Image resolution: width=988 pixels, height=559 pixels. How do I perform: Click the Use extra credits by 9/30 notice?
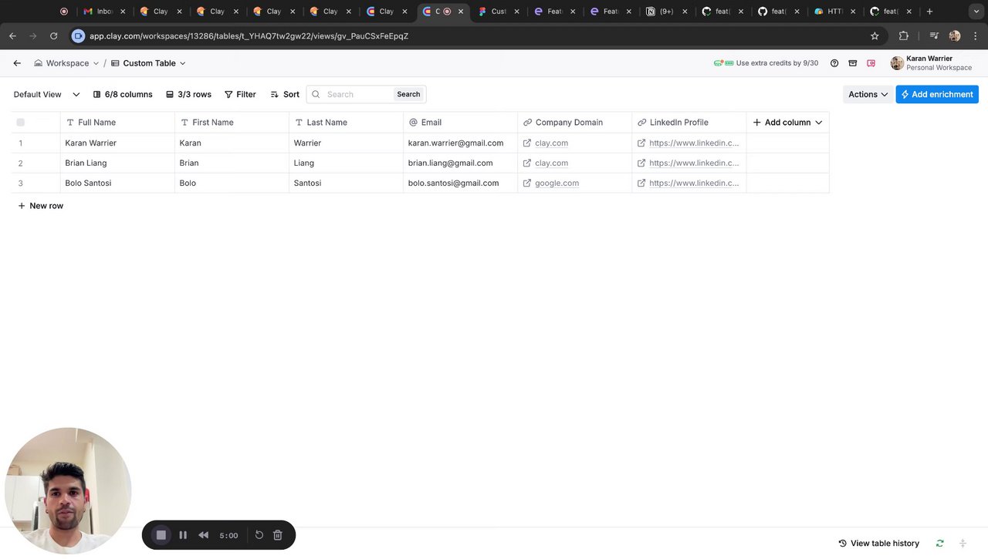point(766,63)
